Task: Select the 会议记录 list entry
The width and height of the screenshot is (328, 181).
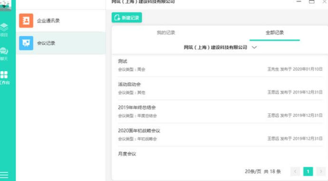Action: click(61, 43)
